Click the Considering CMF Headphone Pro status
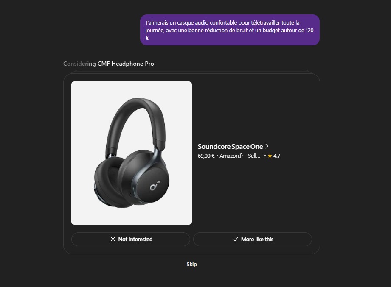Image resolution: width=391 pixels, height=287 pixels. [109, 64]
